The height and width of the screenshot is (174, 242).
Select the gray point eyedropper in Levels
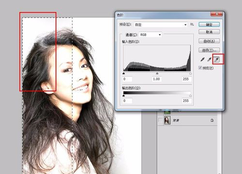209,59
